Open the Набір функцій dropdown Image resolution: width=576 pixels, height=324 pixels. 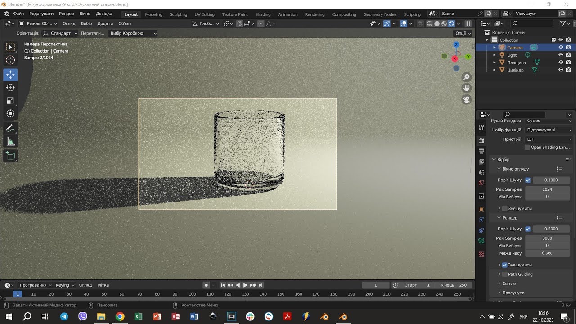(x=549, y=130)
